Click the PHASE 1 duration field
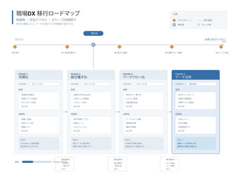239x179 pixels. click(44, 84)
